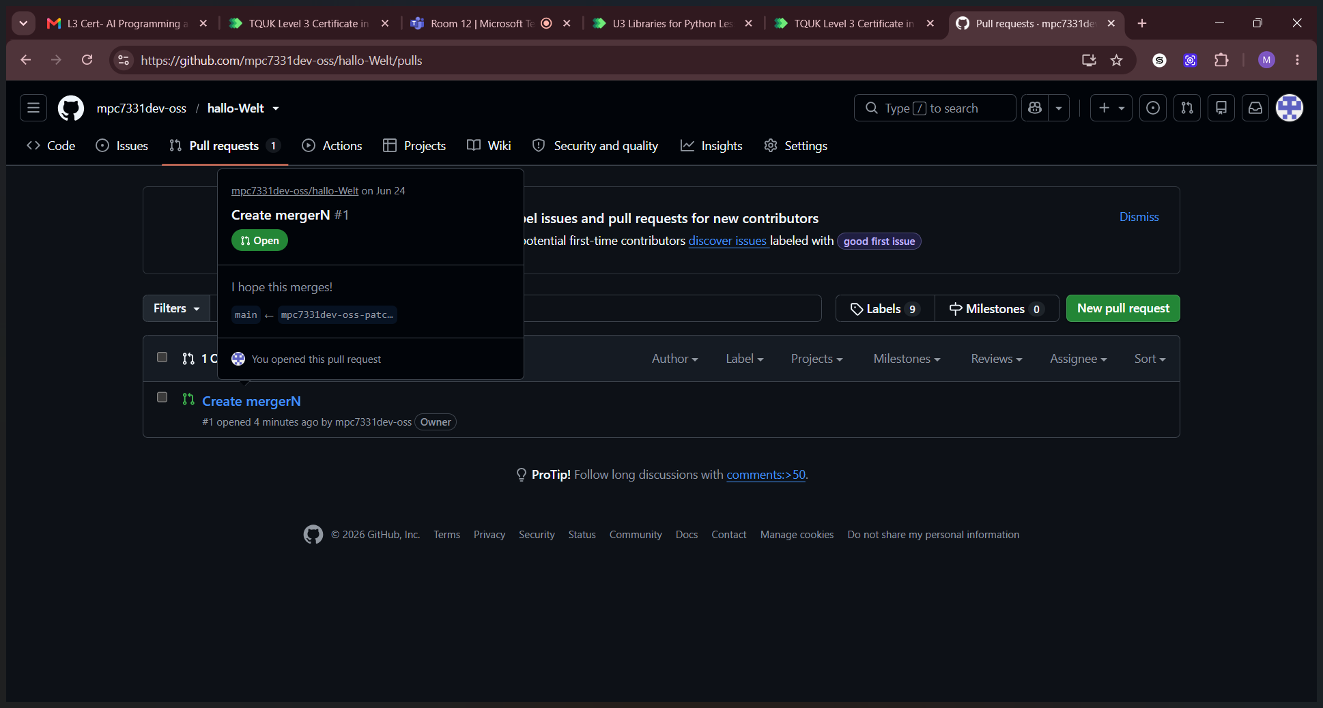
Task: Open the Status footer link
Action: tap(582, 535)
